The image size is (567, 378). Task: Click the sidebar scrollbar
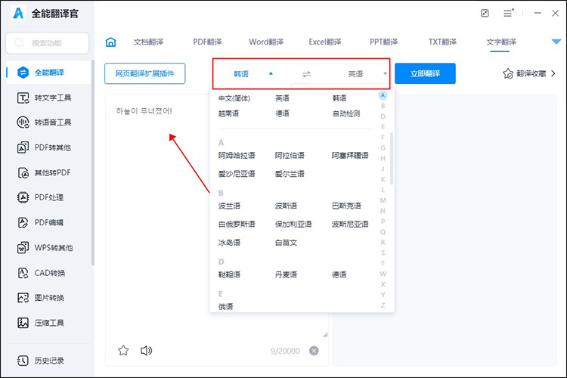[92, 163]
